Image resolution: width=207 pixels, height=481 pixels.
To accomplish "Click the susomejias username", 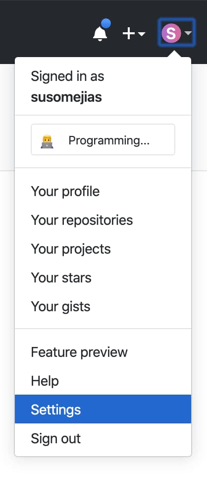I will pos(66,97).
